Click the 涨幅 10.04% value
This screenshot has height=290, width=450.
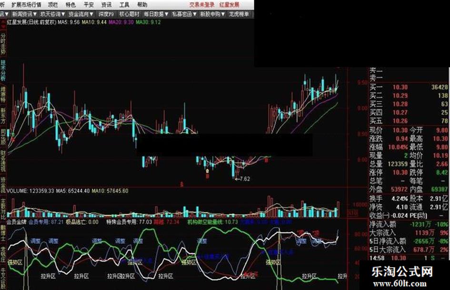(398, 147)
